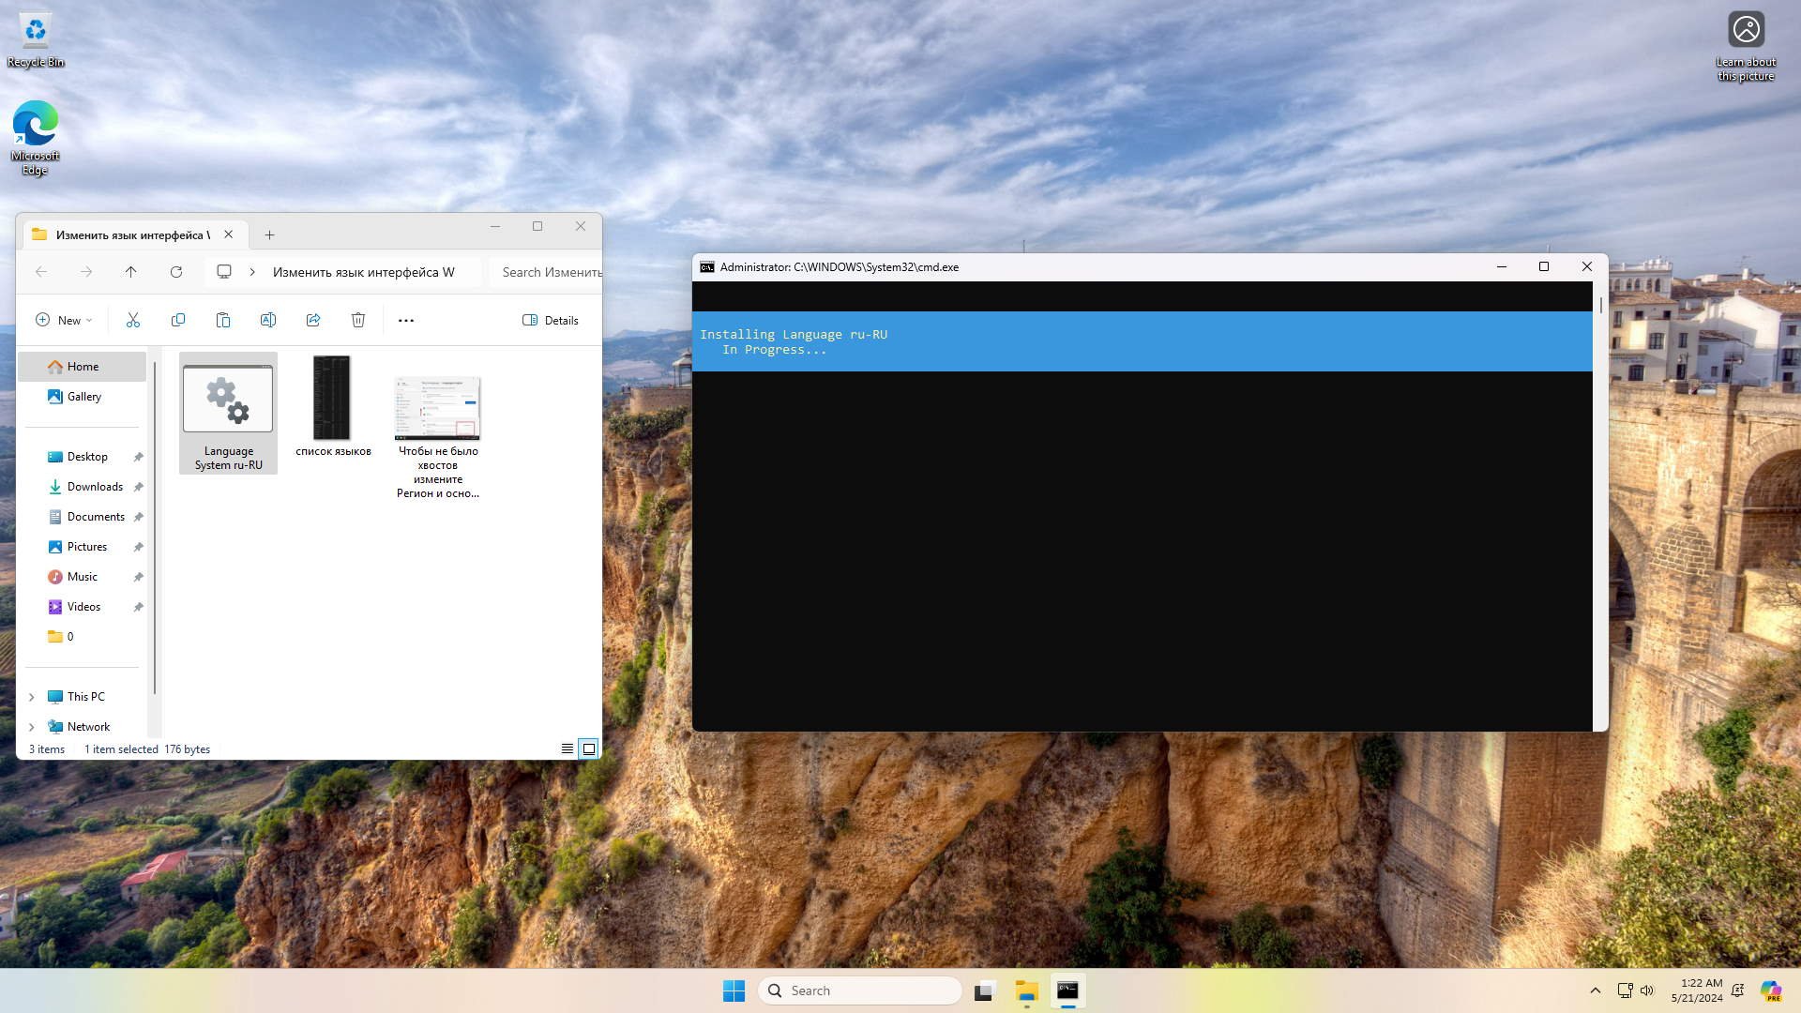The image size is (1801, 1013).
Task: Open a new File Explorer tab
Action: (269, 234)
